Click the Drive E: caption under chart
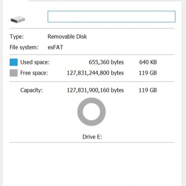This screenshot has height=186, width=186. pos(92,137)
